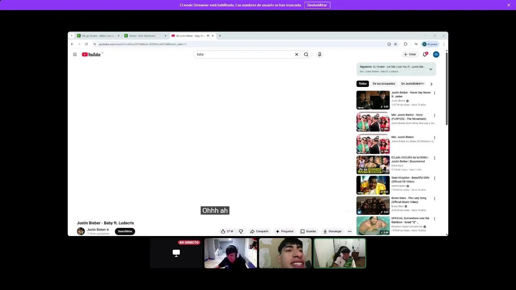Run search with magnifier icon
This screenshot has height=290, width=516.
click(306, 54)
